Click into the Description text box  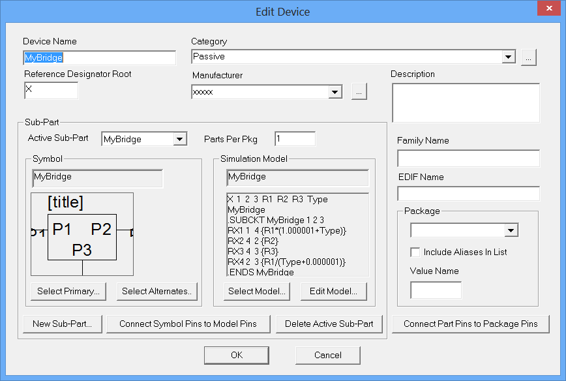pos(465,102)
